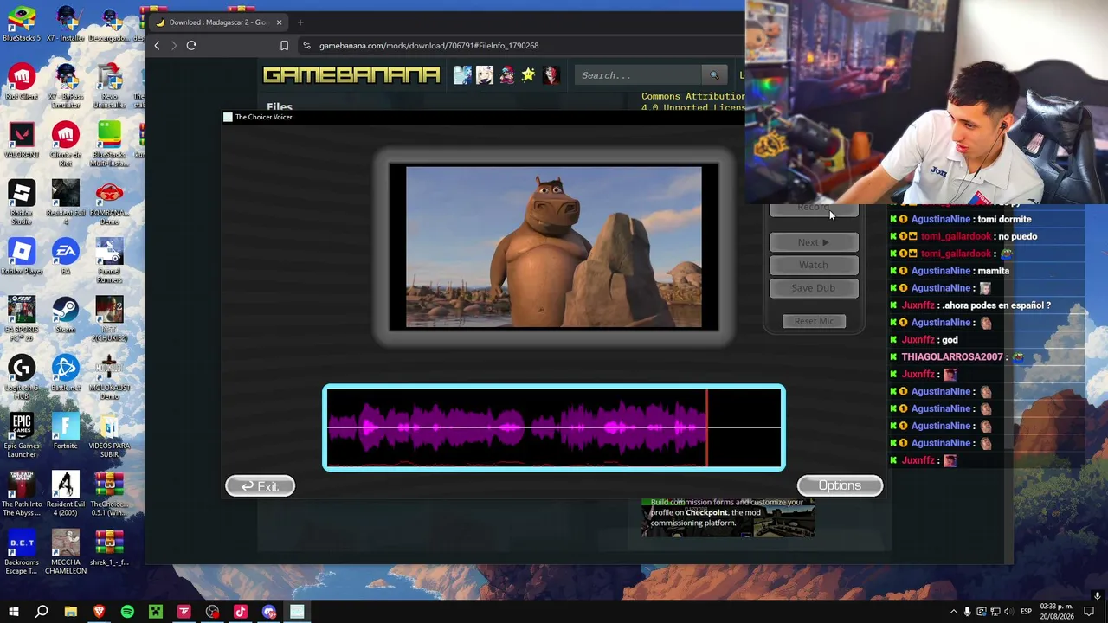Open the notification center icon
The width and height of the screenshot is (1108, 623).
point(1089,612)
